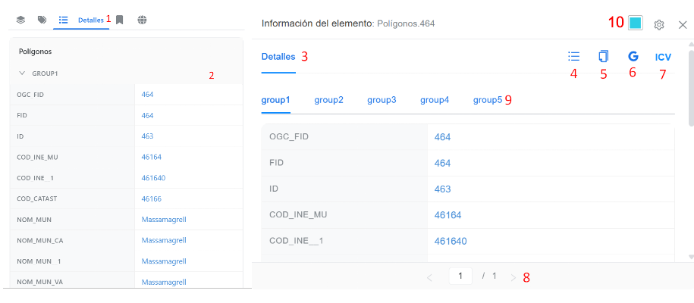Switch to group1 tab
Viewport: 694px width, 303px height.
(275, 101)
